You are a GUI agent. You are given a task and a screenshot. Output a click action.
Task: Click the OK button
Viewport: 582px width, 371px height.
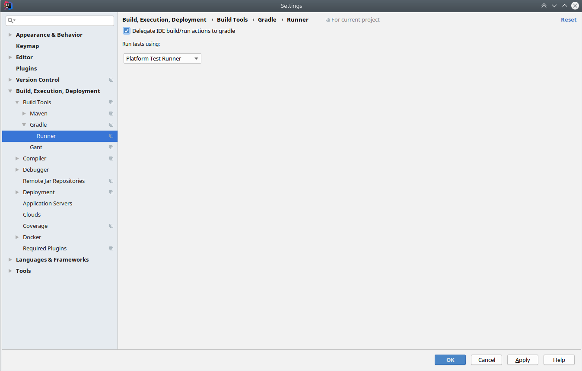450,360
